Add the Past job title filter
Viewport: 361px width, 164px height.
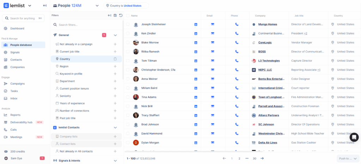coord(115,118)
